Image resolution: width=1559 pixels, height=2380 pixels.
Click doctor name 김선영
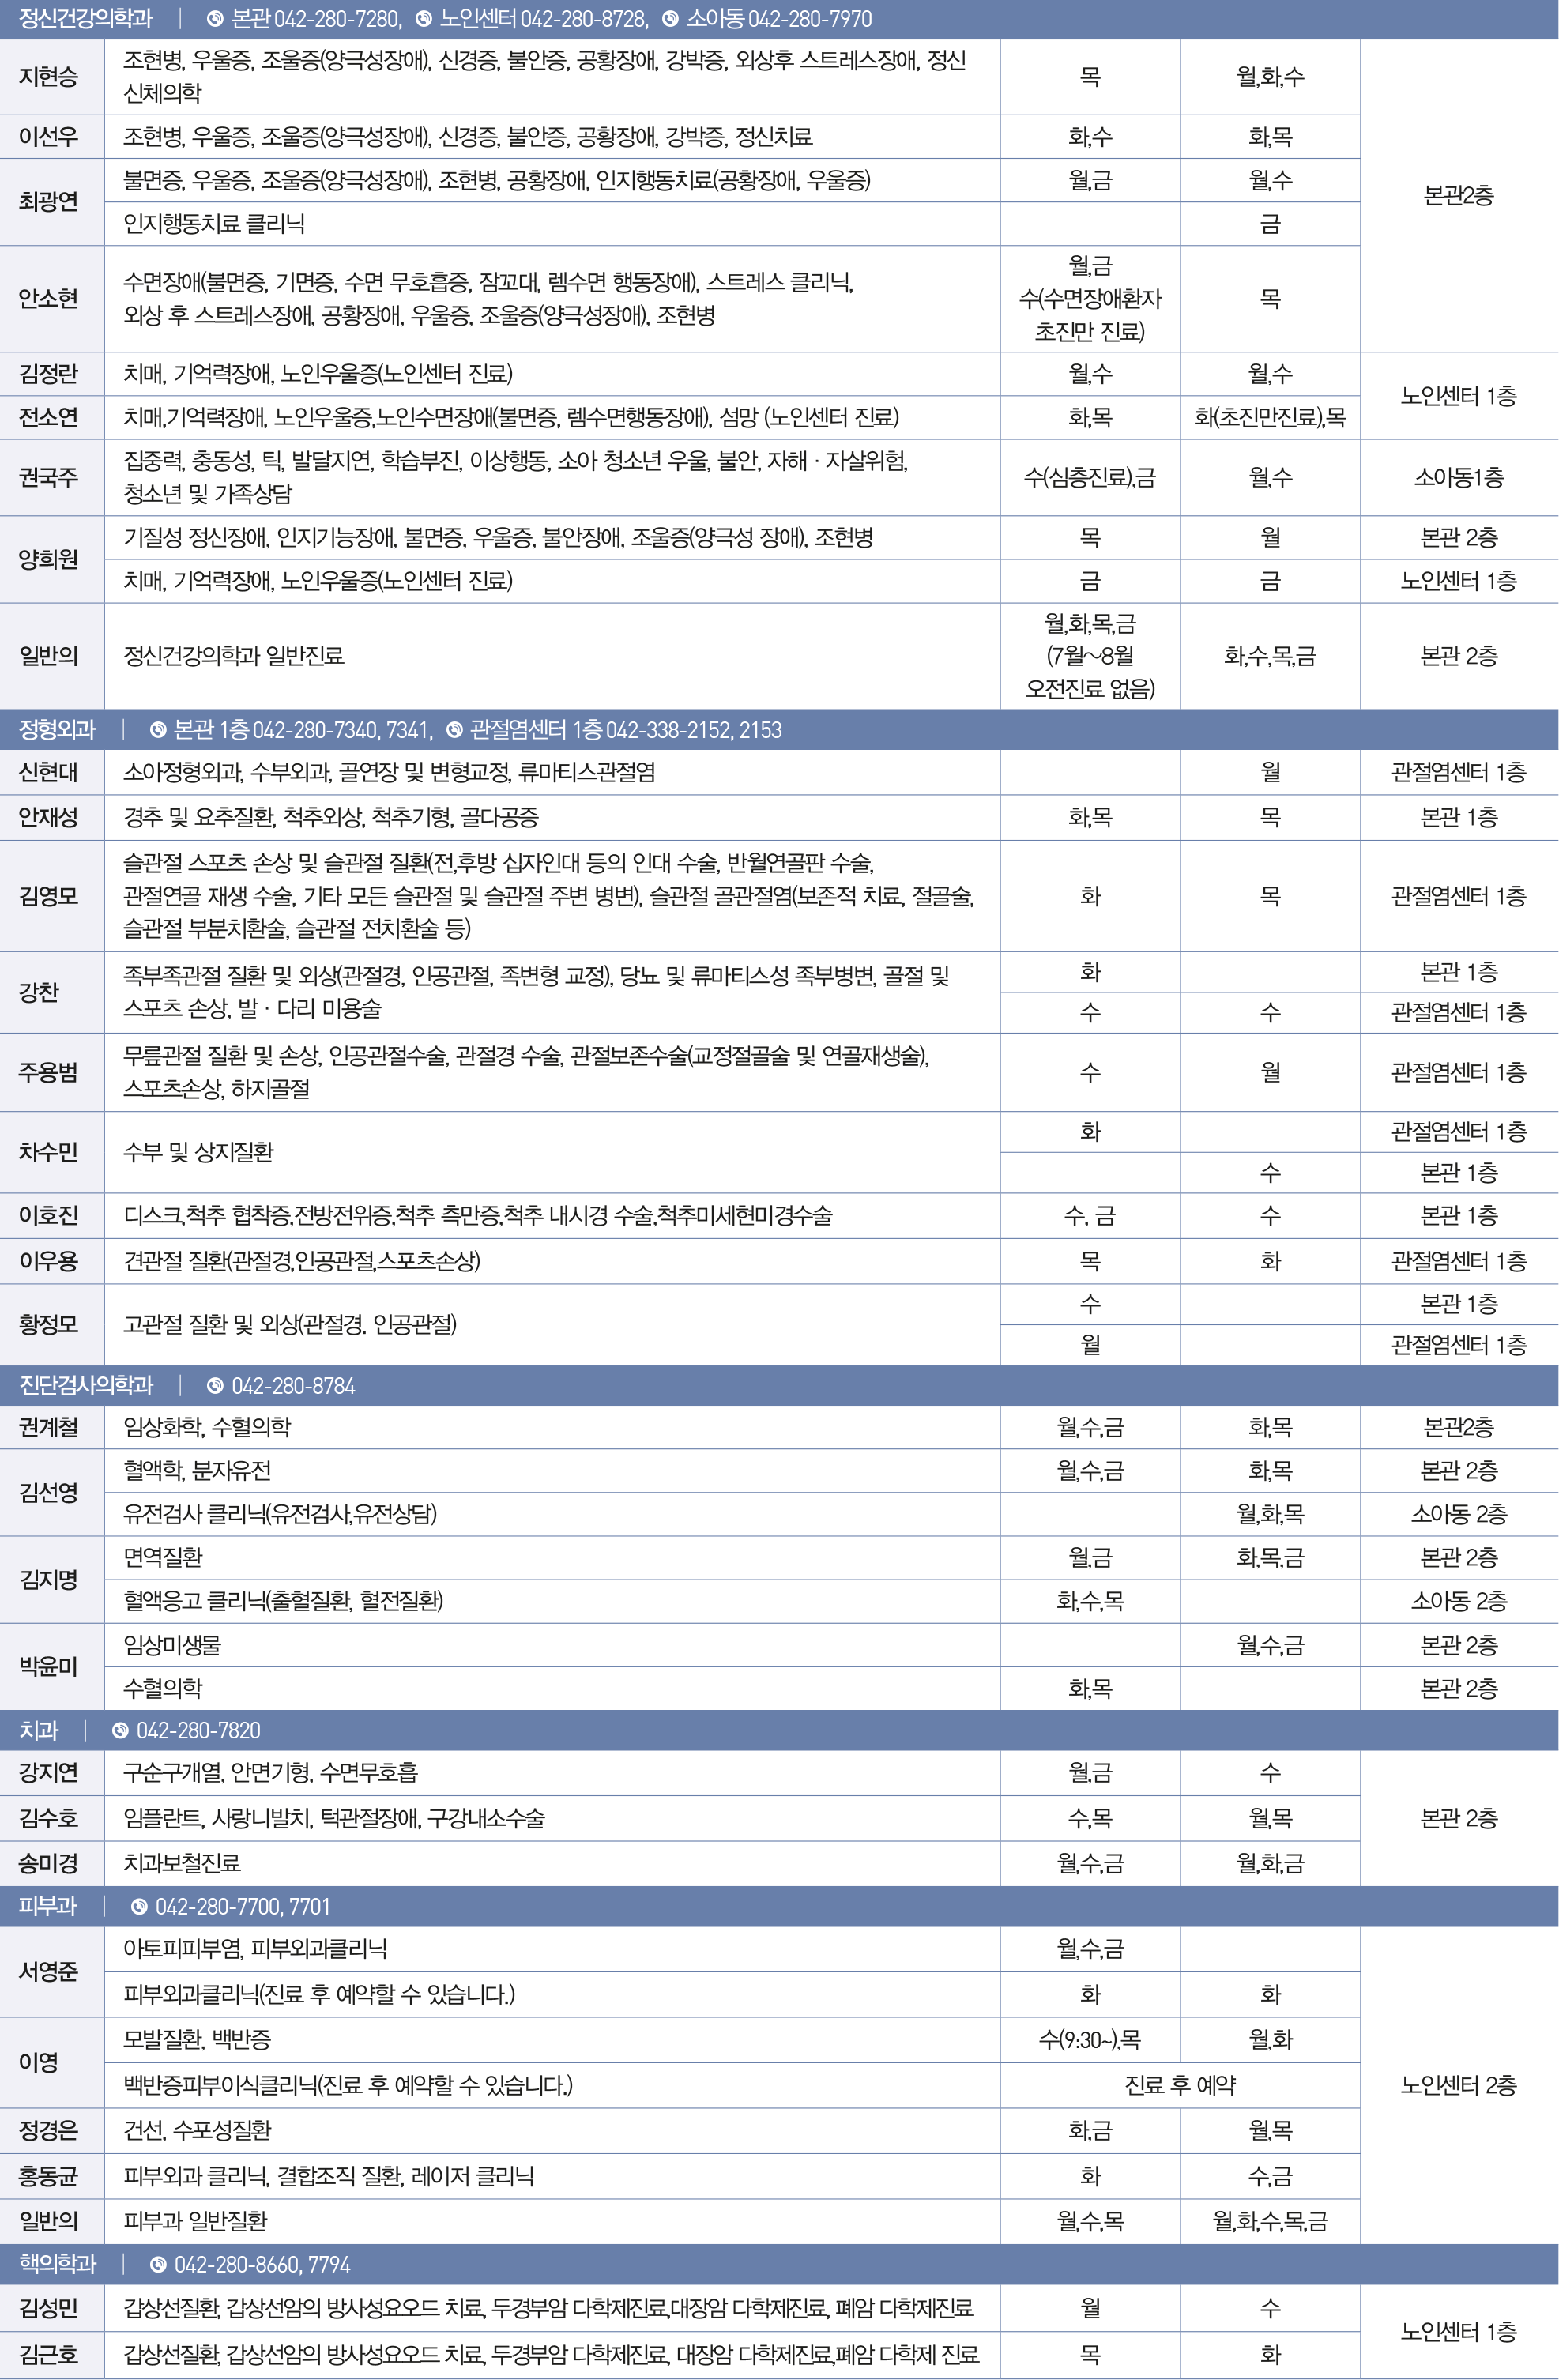(48, 1493)
